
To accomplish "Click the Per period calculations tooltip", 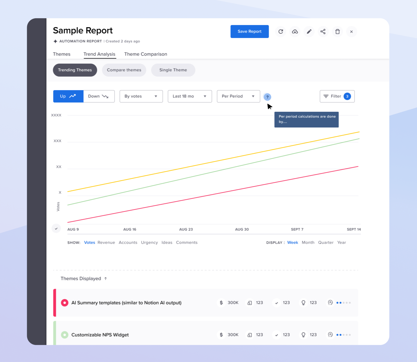I will tap(306, 119).
